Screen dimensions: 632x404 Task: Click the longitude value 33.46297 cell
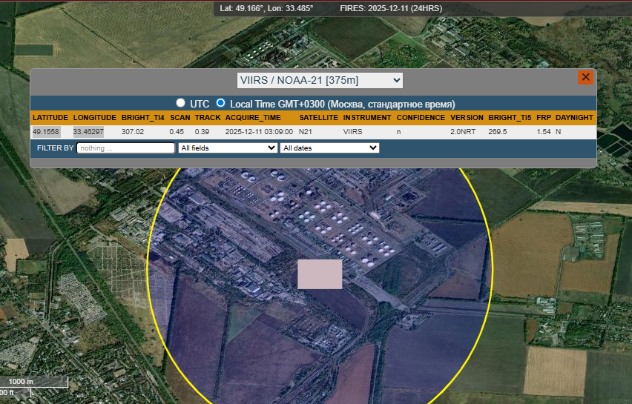click(x=88, y=132)
